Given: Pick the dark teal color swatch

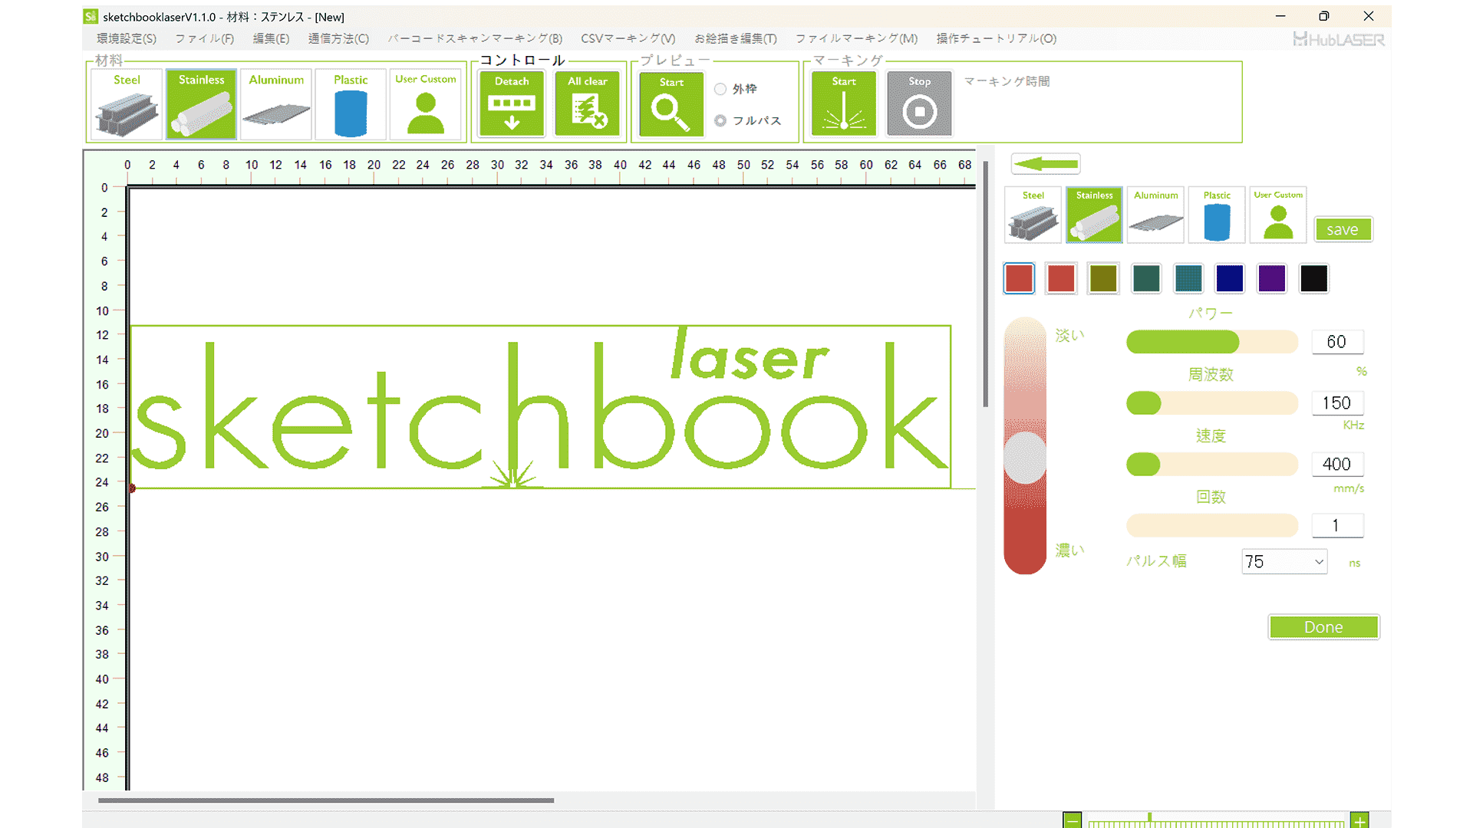Looking at the screenshot, I should point(1146,278).
